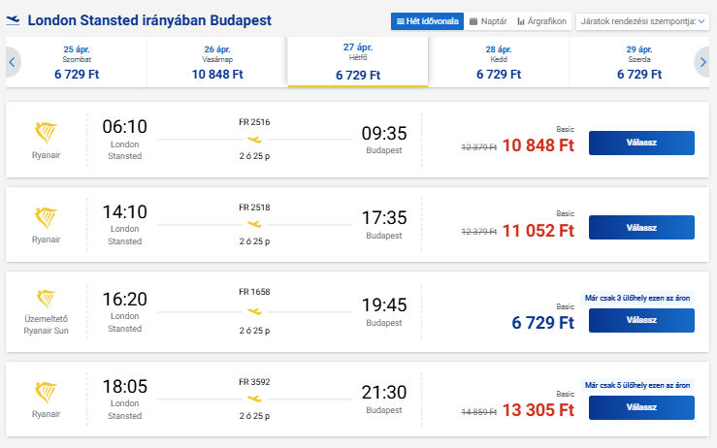The width and height of the screenshot is (717, 448).
Task: Click Ryanair Sun logo on 16:20 flight
Action: [46, 298]
